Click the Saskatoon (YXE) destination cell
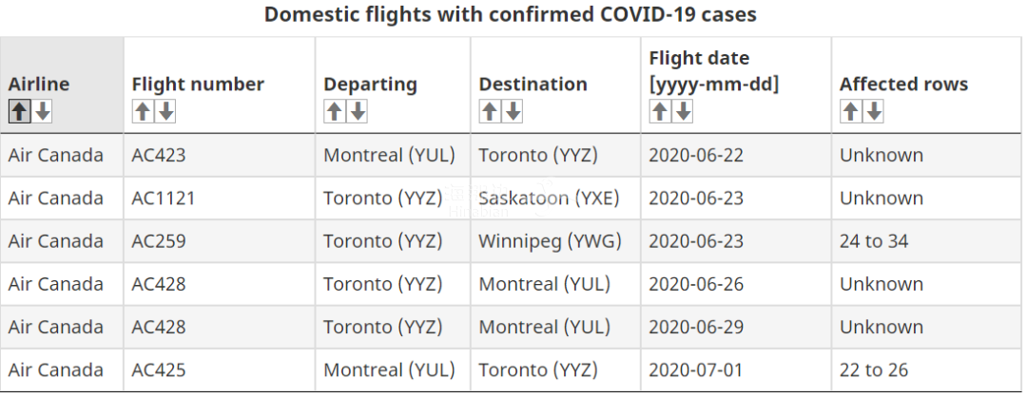Screen dimensions: 1027x397 coord(555,198)
